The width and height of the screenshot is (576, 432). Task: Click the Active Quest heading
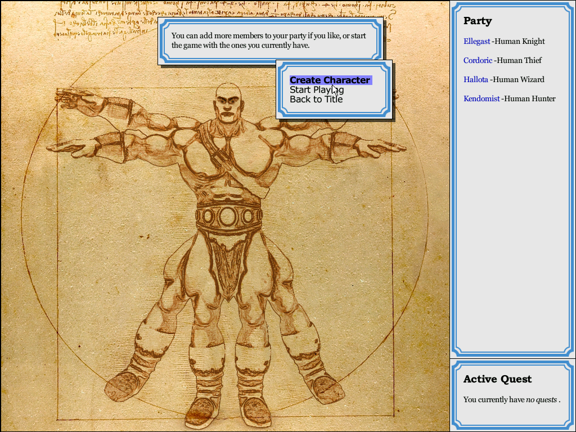pos(497,379)
